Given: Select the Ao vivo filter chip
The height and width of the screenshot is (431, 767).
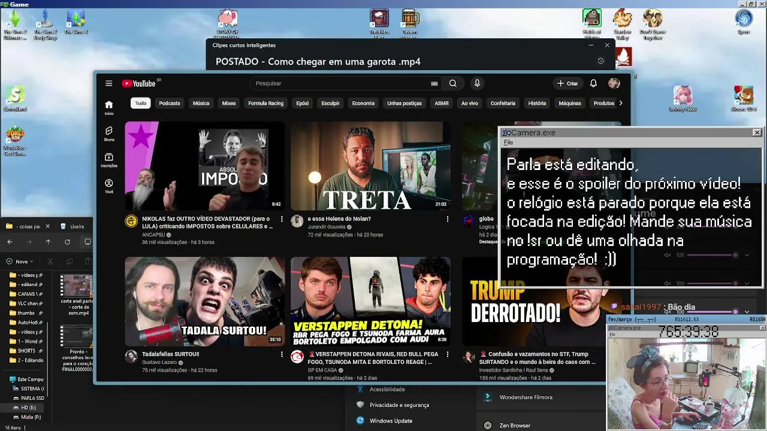Looking at the screenshot, I should point(470,103).
